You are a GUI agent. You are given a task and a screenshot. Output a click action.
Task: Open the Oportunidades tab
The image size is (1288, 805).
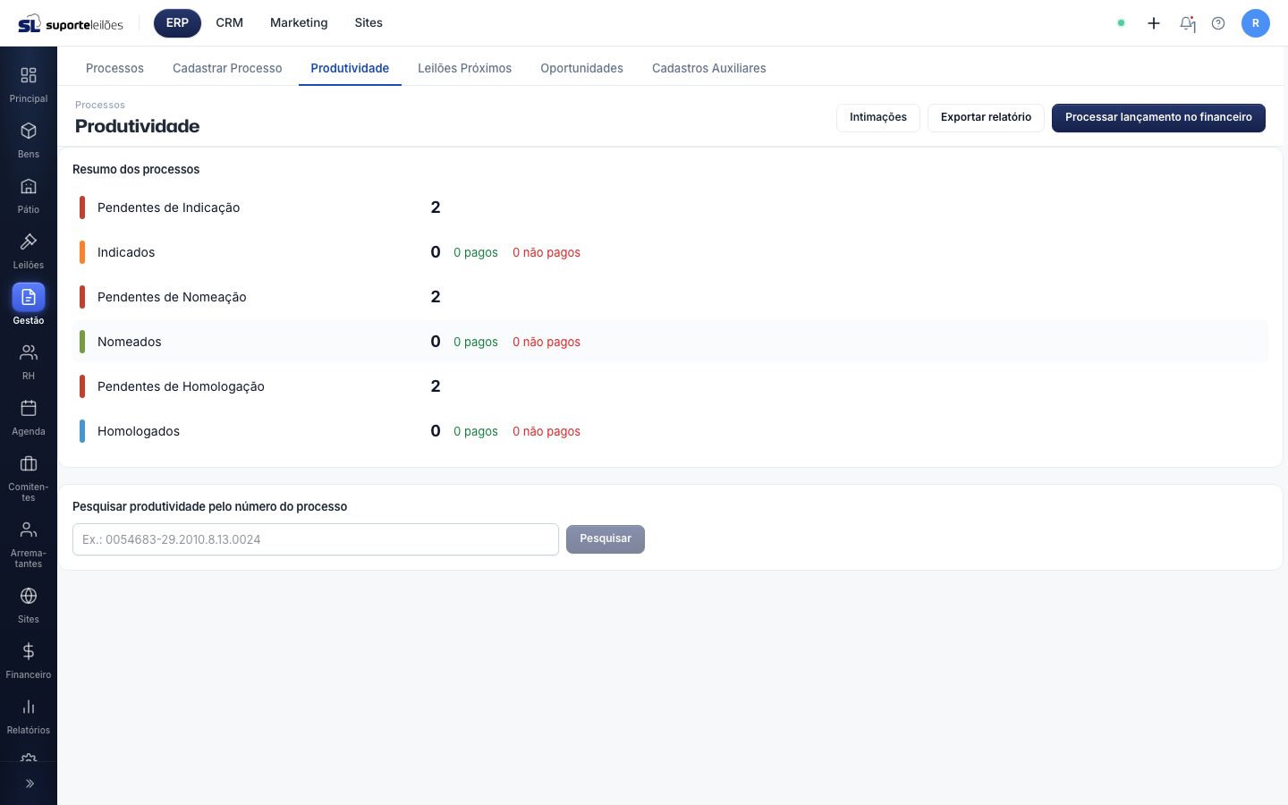(x=581, y=68)
